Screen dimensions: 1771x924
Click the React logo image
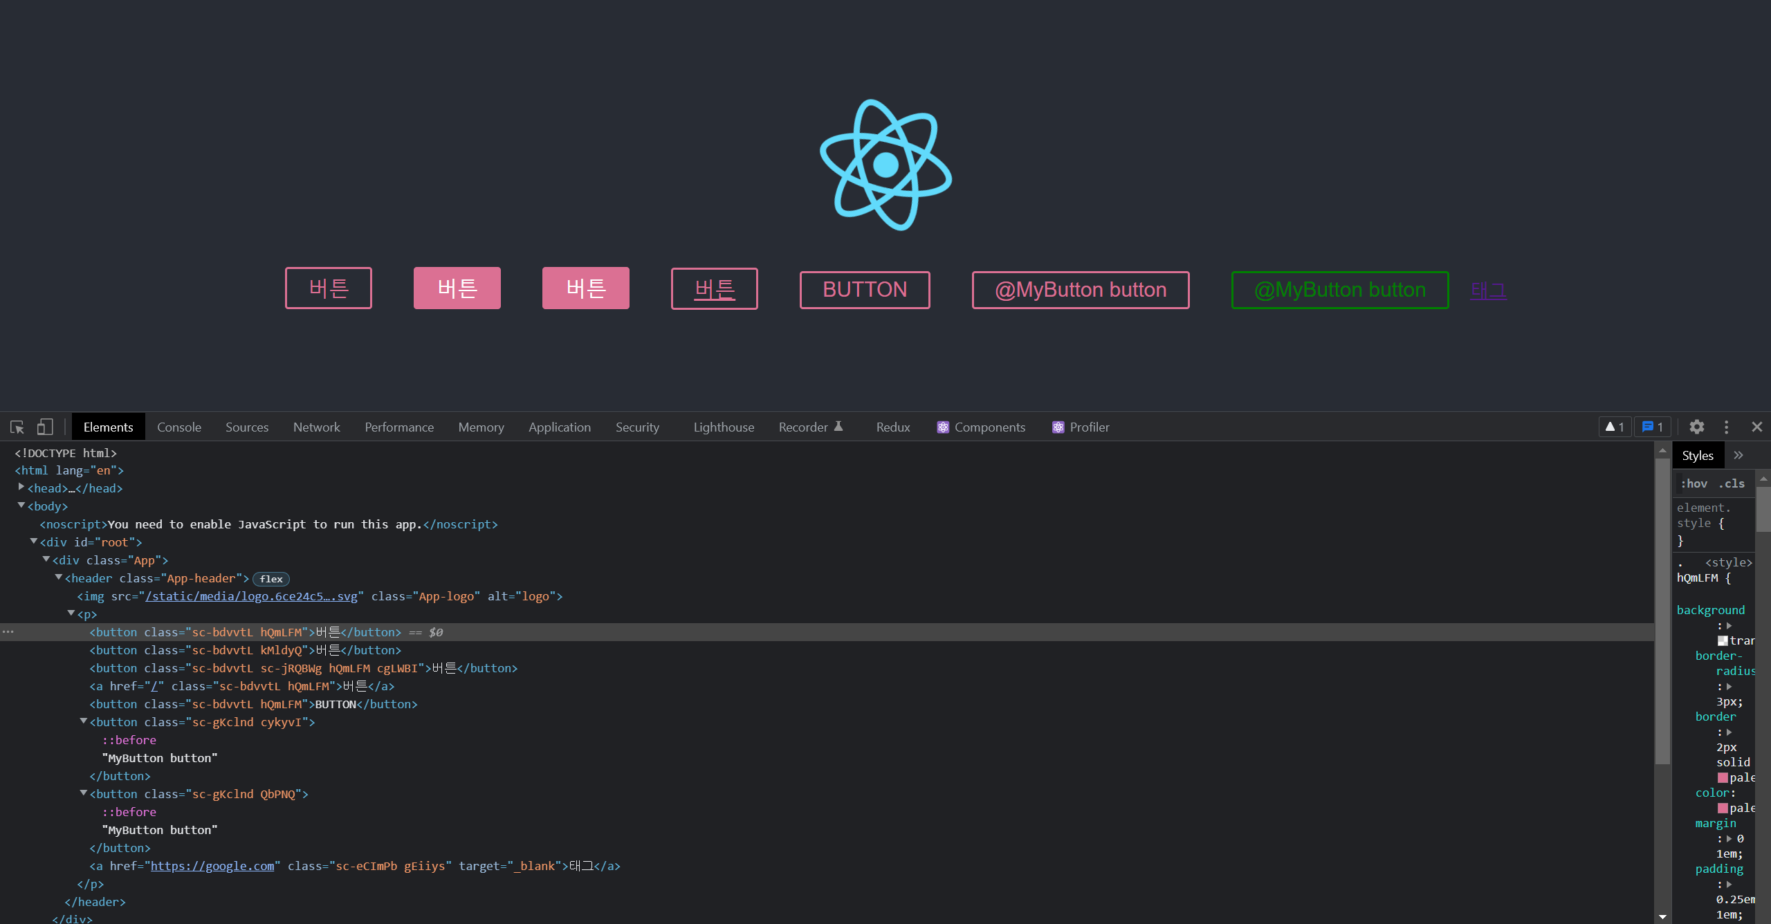point(885,165)
